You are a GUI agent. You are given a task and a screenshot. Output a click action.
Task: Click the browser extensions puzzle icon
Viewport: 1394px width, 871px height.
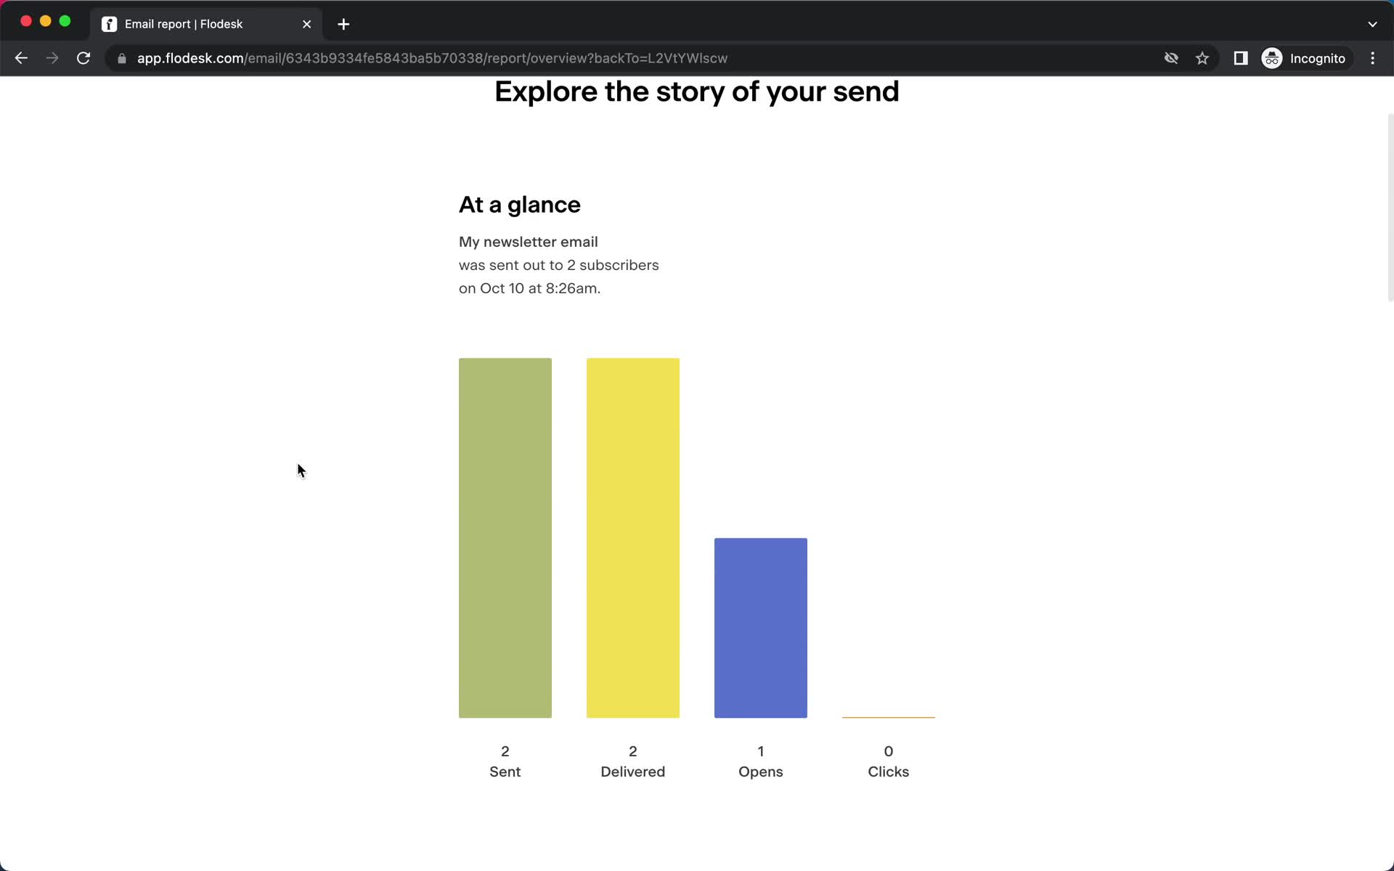[1239, 57]
